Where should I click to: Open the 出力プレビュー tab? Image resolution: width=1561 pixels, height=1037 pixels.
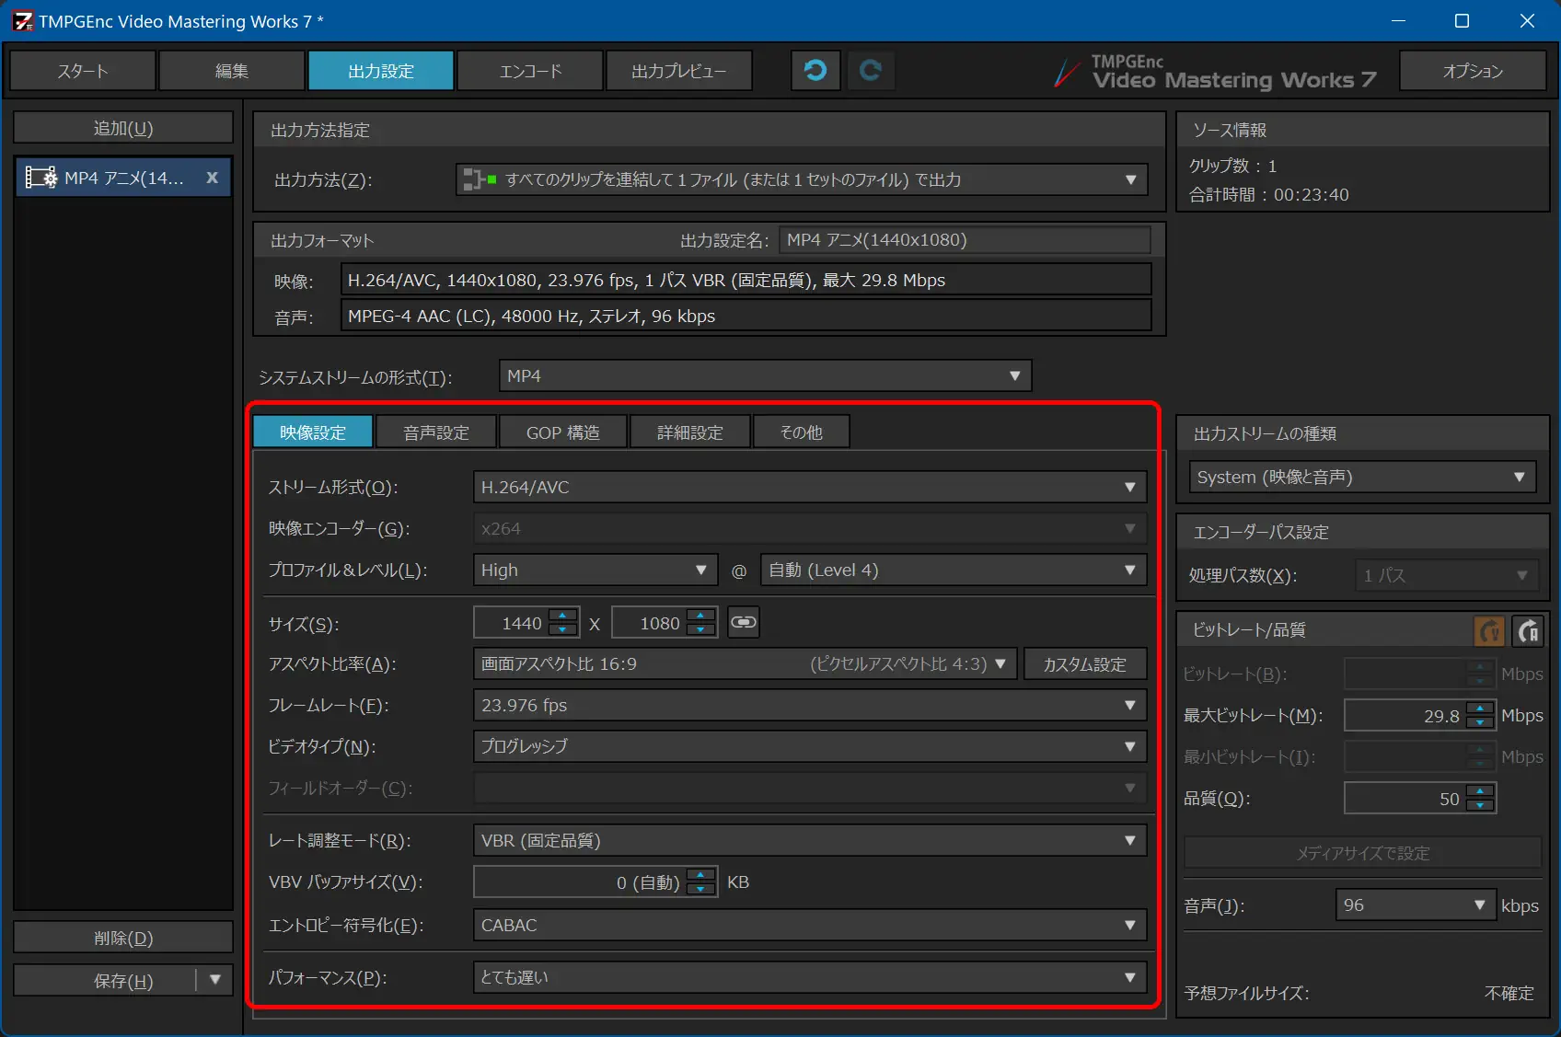pyautogui.click(x=679, y=71)
